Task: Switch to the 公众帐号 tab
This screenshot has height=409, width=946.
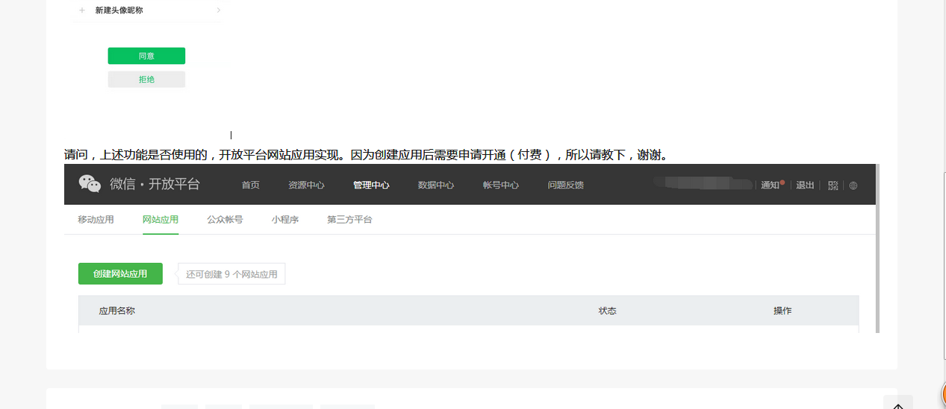Action: tap(225, 220)
